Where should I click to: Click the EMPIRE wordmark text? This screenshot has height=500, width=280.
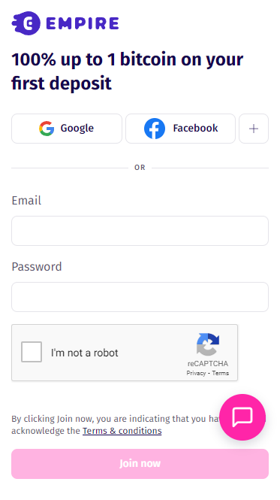(83, 23)
